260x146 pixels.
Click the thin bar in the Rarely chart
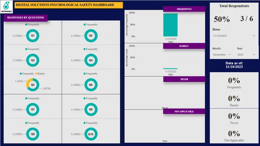coord(170,69)
